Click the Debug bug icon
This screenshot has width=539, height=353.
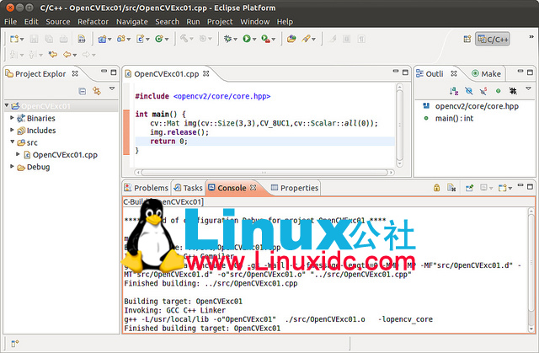tap(227, 39)
